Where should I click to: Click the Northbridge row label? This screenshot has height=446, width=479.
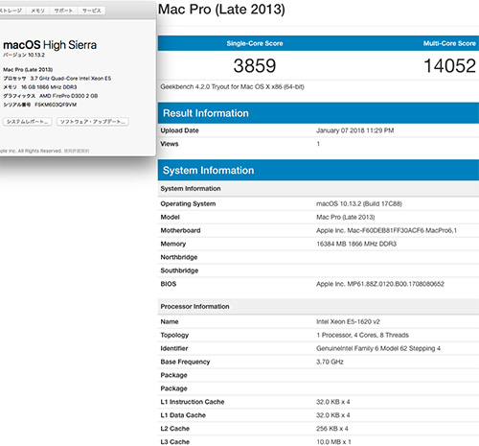point(179,257)
